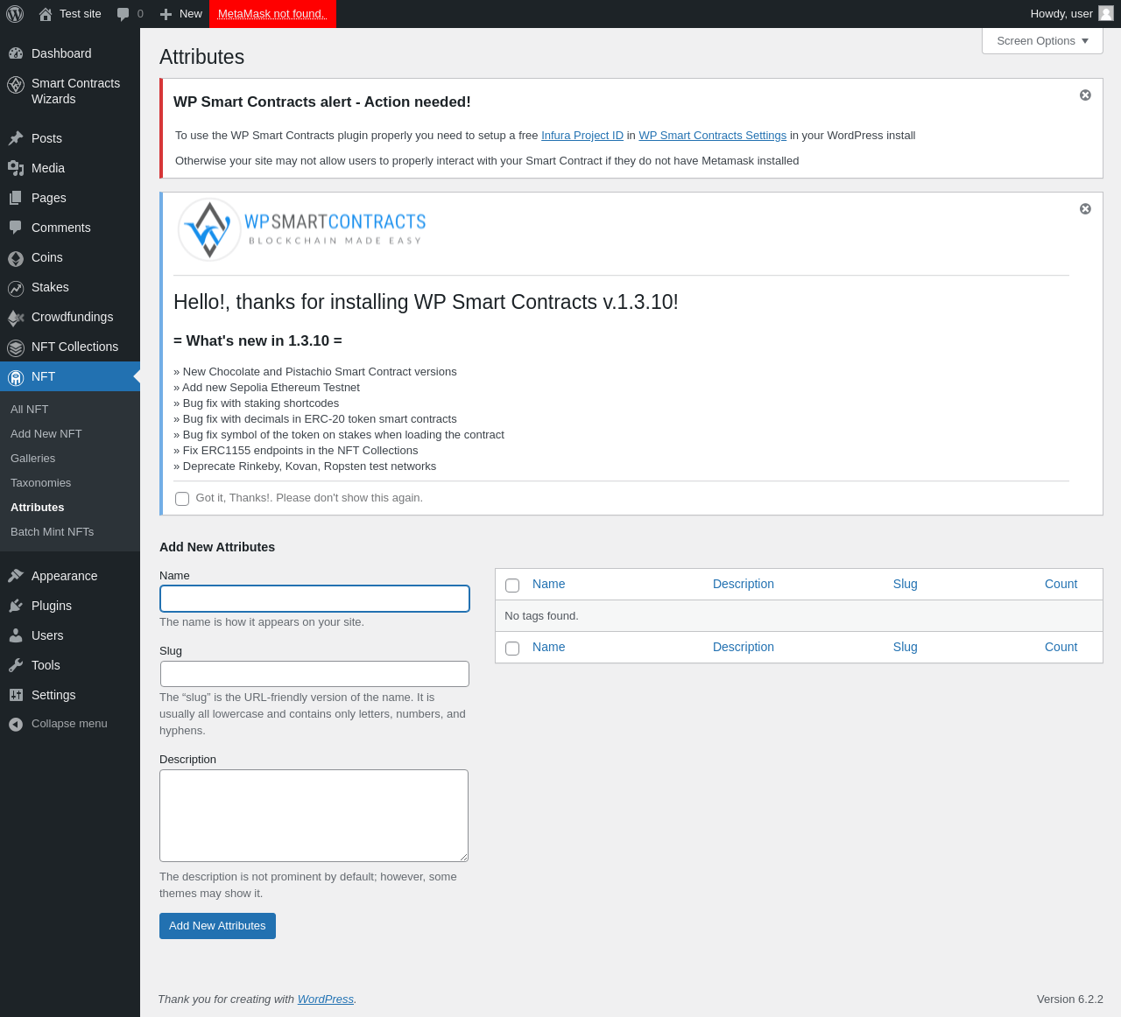Click the plus icon beside New
Image resolution: width=1121 pixels, height=1017 pixels.
point(166,14)
